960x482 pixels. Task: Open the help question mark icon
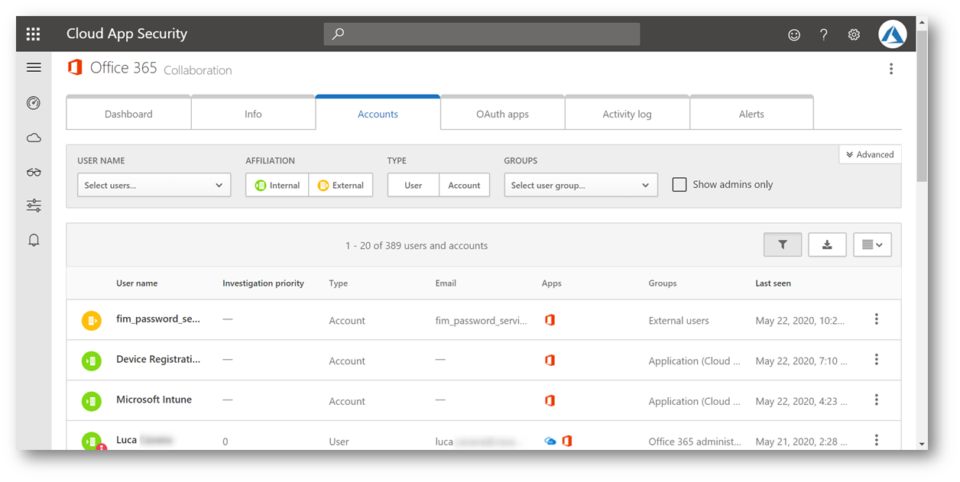pyautogui.click(x=824, y=34)
